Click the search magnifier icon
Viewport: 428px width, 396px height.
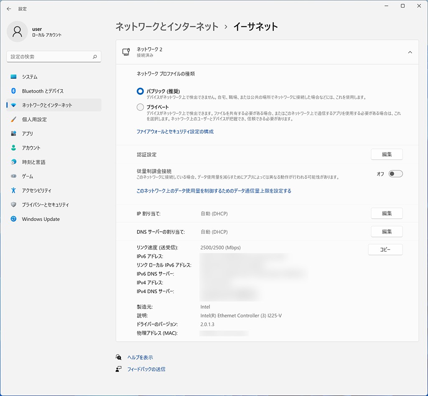click(95, 57)
